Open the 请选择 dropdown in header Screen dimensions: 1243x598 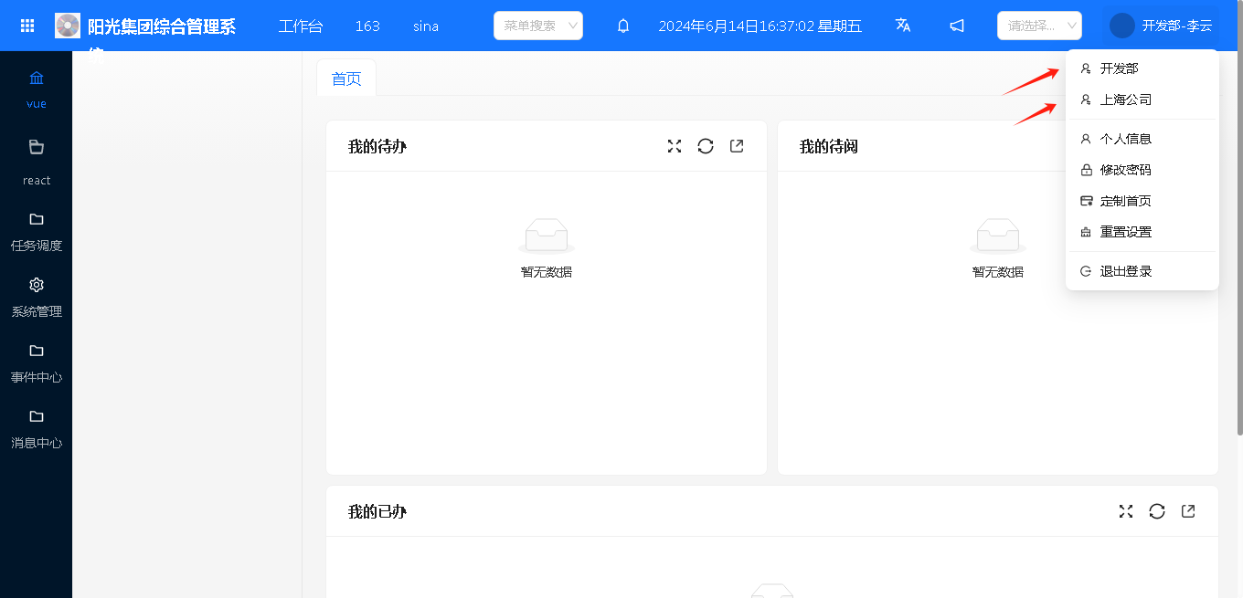click(1039, 26)
